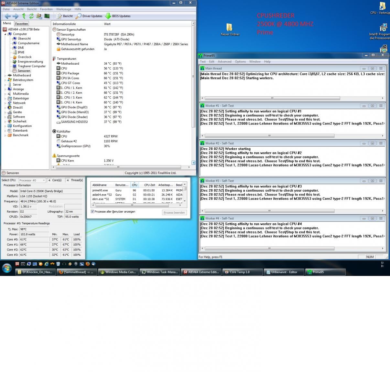The width and height of the screenshot is (390, 372).
Task: Click Worker #3 horizontal scrollbar thumb
Action: tap(269, 211)
